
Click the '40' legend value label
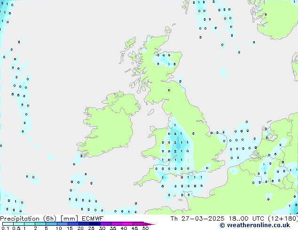[124, 228]
